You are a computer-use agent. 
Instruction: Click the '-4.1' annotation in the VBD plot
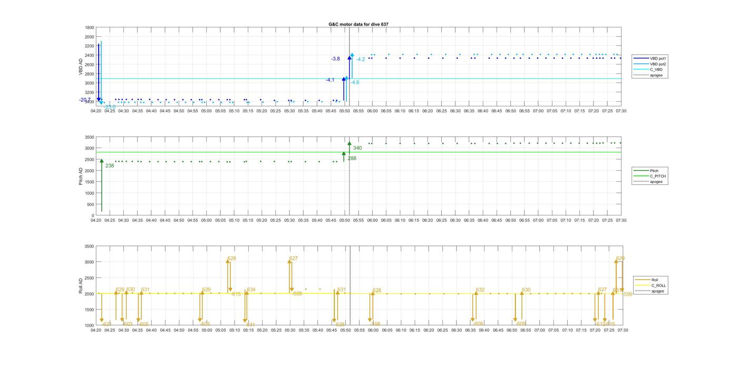[x=330, y=80]
